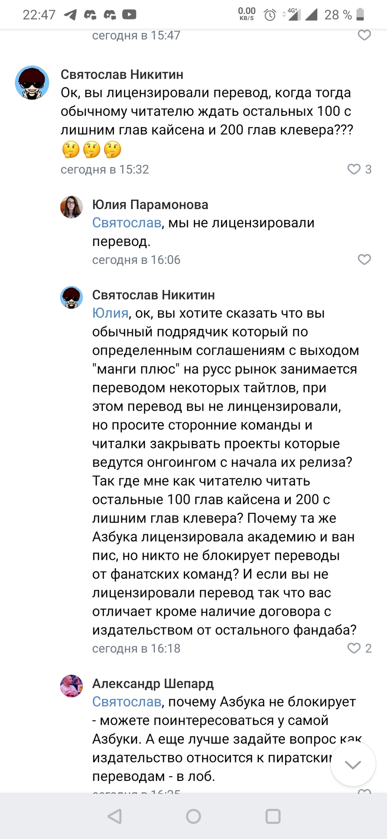Tap the 'Юлия' mention link
Image resolution: width=387 pixels, height=839 pixels.
(110, 313)
